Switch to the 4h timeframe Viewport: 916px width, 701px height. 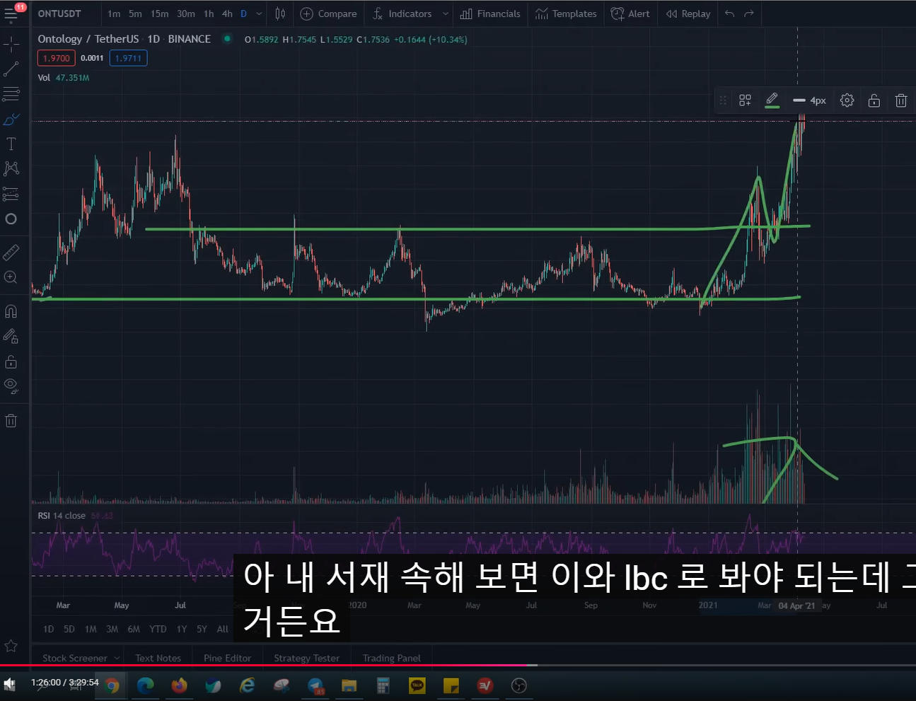[x=227, y=13]
